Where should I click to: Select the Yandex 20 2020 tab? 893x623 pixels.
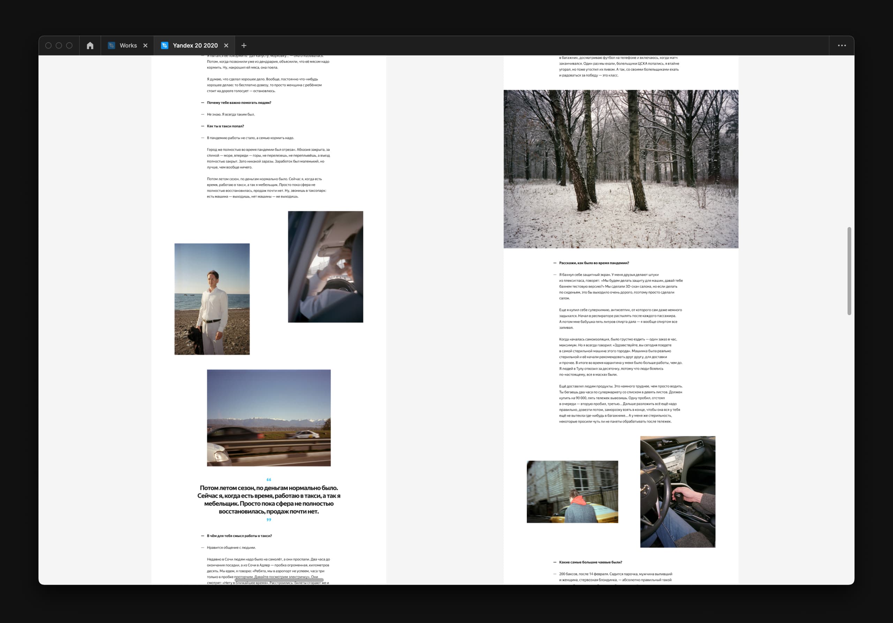(195, 45)
